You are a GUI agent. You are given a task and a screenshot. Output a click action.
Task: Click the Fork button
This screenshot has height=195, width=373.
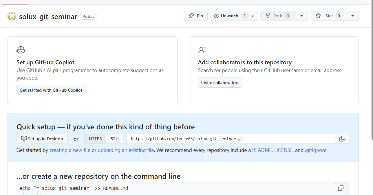pos(278,16)
